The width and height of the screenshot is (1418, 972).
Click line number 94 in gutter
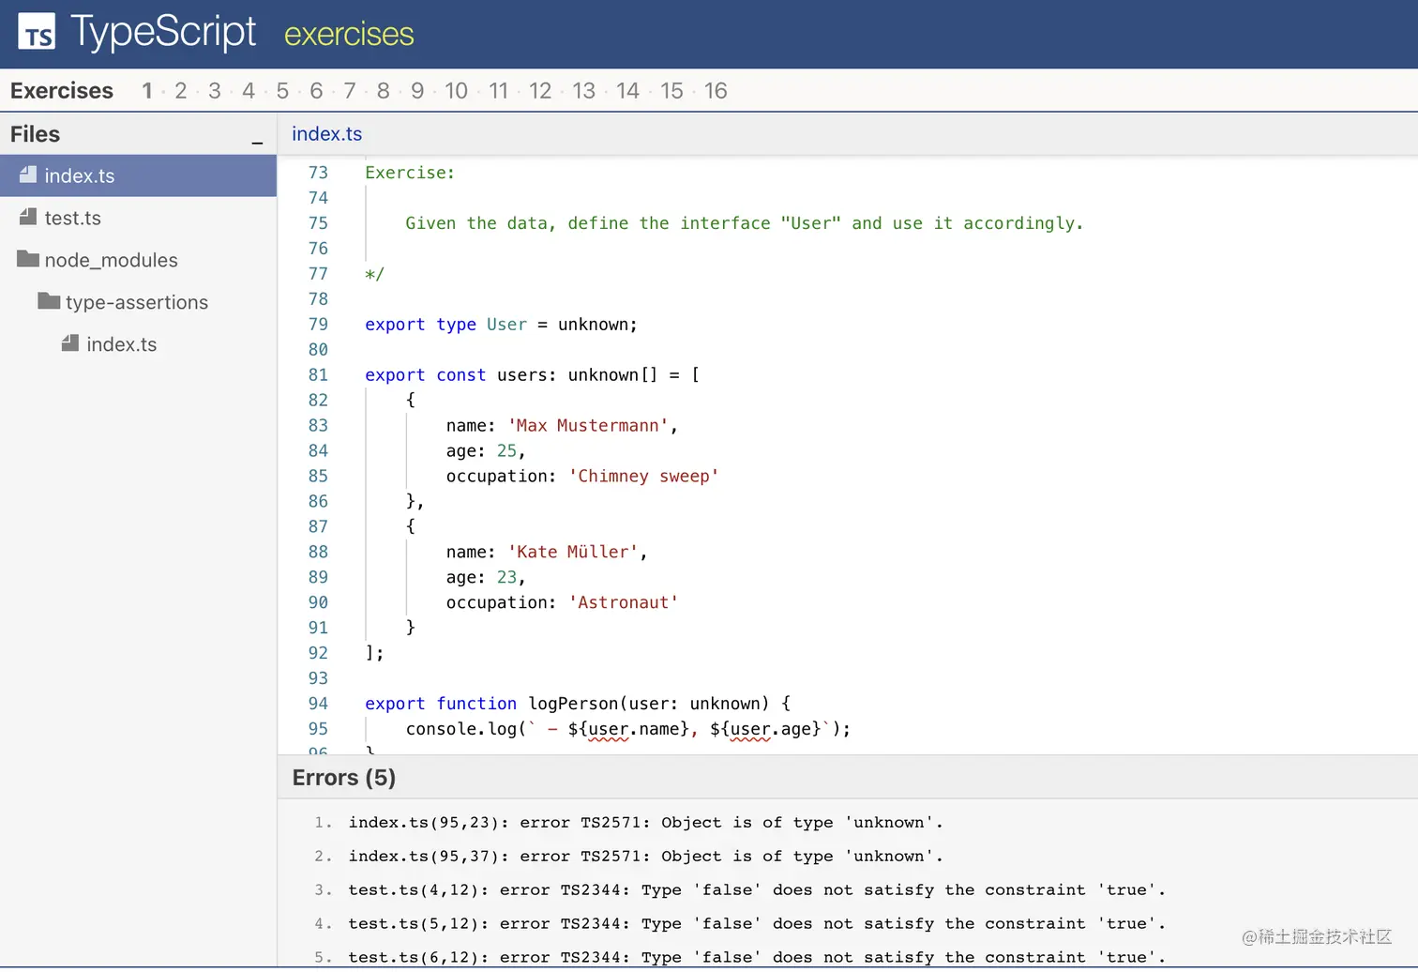[x=318, y=704]
